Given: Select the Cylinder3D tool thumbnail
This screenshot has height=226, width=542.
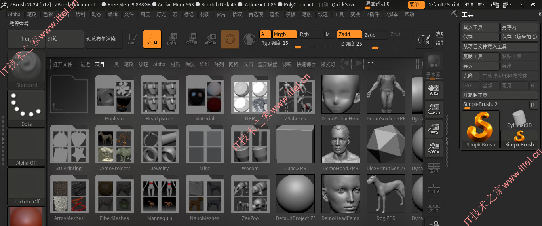Looking at the screenshot, I should coord(519,120).
